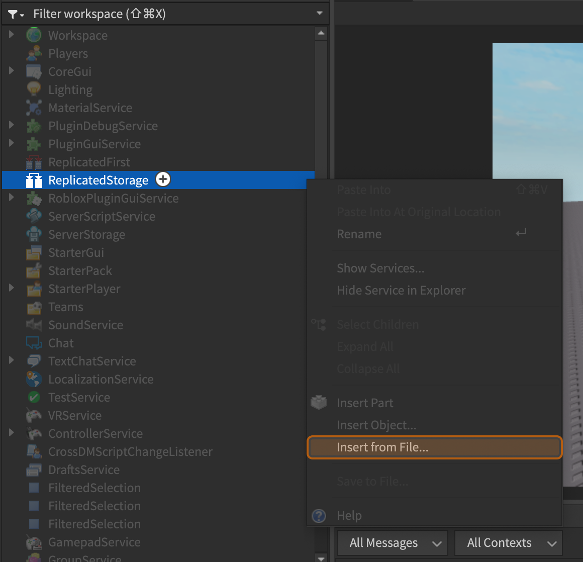Click the plus button beside ReplicatedStorage
583x562 pixels.
(x=163, y=179)
